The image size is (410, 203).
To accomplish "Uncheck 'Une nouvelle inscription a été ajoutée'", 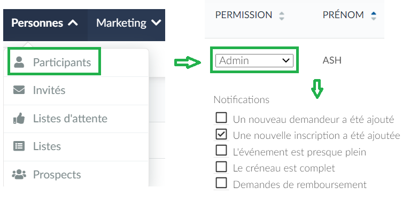I will [x=221, y=134].
